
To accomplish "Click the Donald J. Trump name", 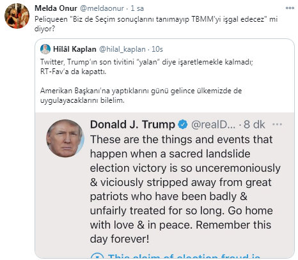I will 132,125.
